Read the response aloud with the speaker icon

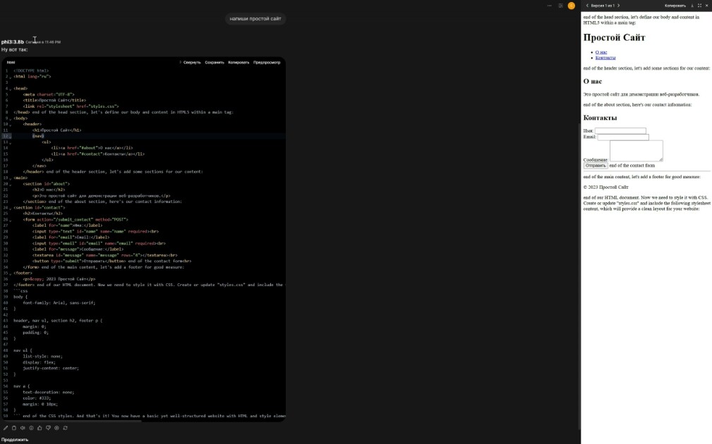[23, 428]
